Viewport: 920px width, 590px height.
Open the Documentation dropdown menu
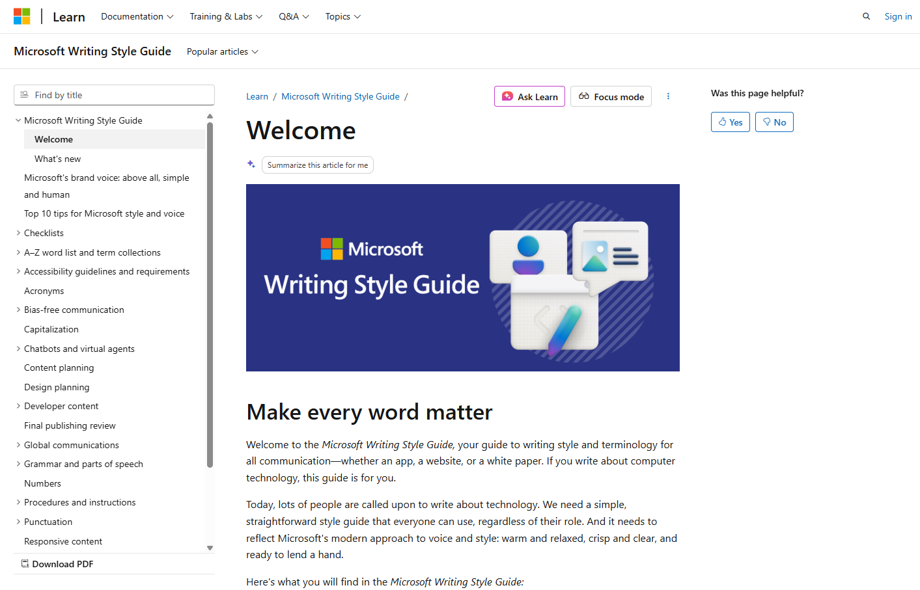(x=137, y=16)
